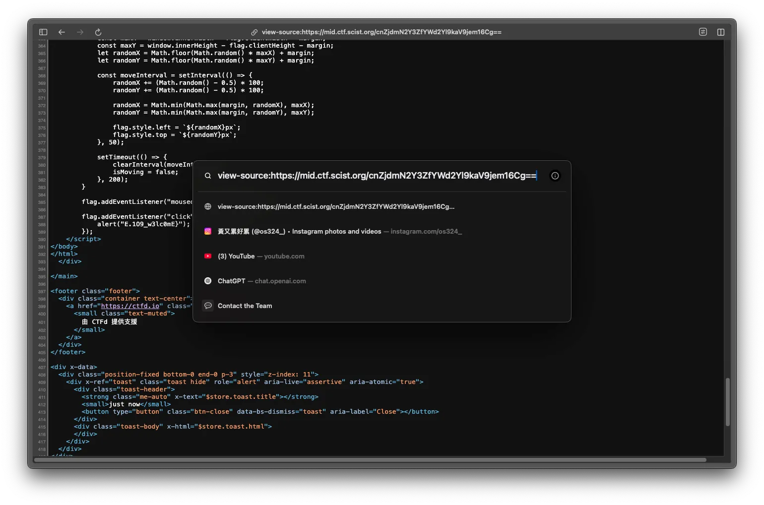The image size is (764, 505).
Task: Open the https://ctfd.io link in source
Action: click(130, 306)
